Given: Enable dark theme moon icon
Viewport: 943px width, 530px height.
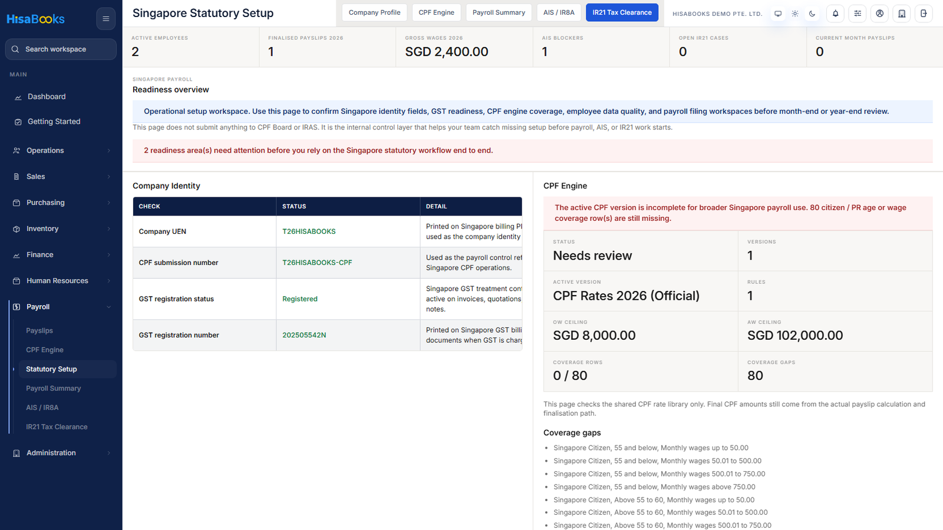Looking at the screenshot, I should point(812,14).
